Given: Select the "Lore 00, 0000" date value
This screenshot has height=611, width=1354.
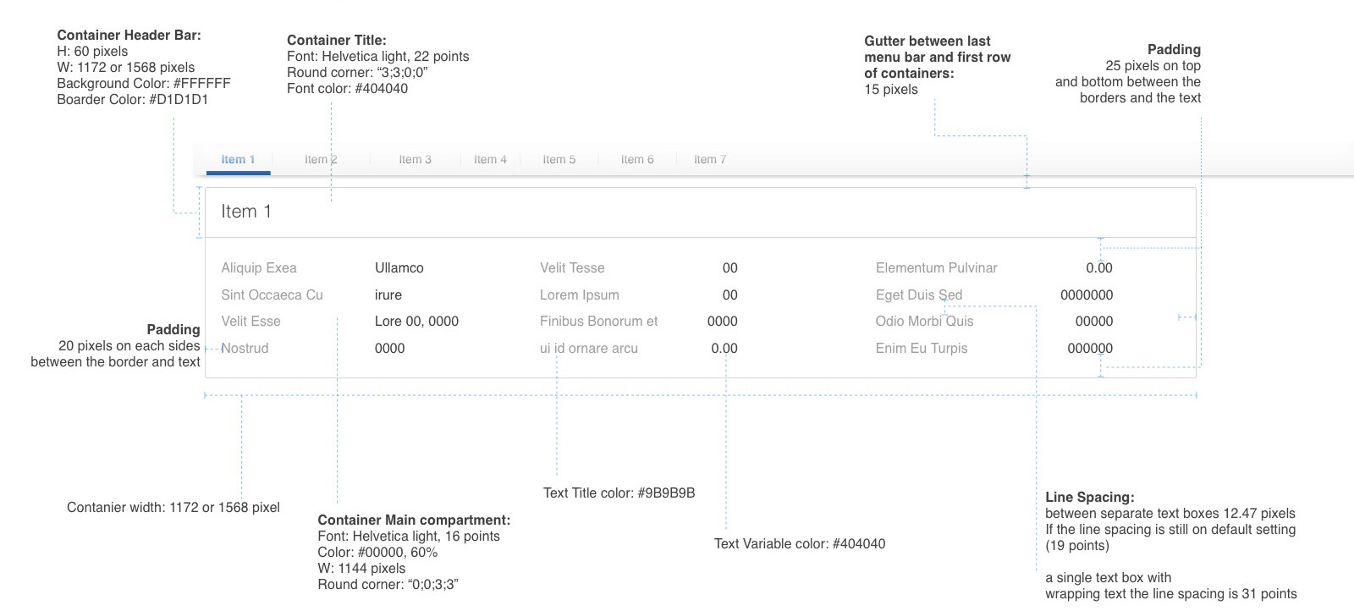Looking at the screenshot, I should click(x=416, y=322).
